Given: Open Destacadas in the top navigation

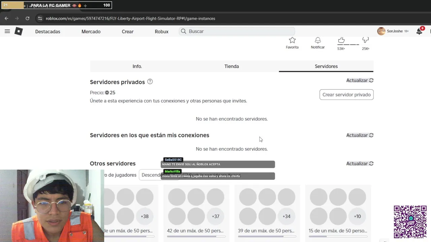Looking at the screenshot, I should tap(48, 32).
